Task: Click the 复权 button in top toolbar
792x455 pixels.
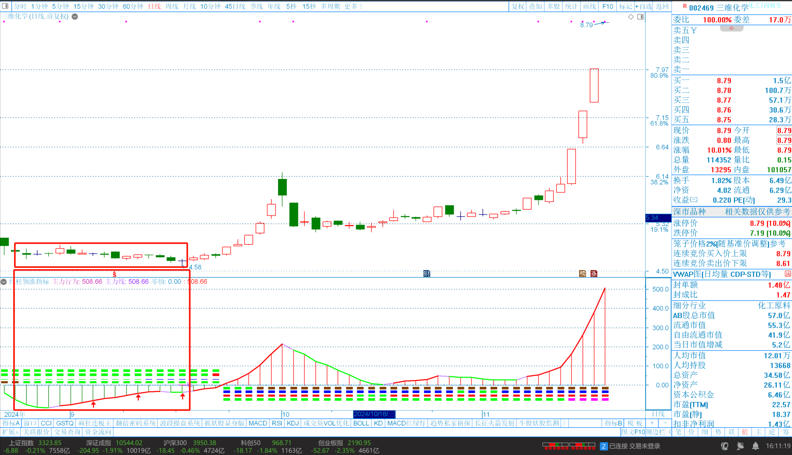Action: coord(518,6)
